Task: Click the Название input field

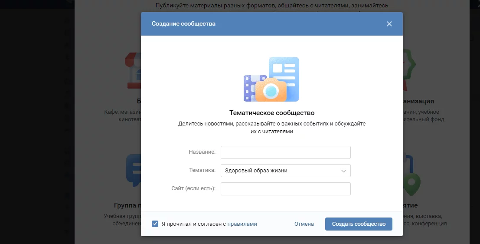Action: [x=286, y=152]
